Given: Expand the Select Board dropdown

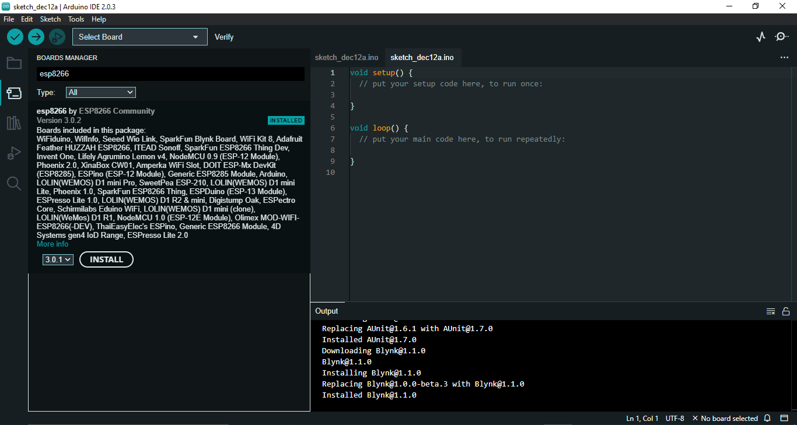Looking at the screenshot, I should tap(139, 37).
